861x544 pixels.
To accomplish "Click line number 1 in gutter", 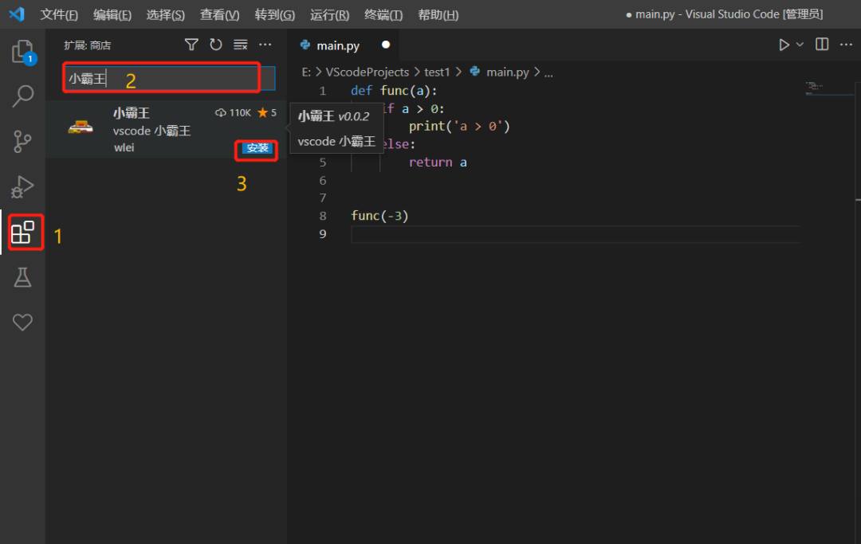I will pyautogui.click(x=323, y=91).
